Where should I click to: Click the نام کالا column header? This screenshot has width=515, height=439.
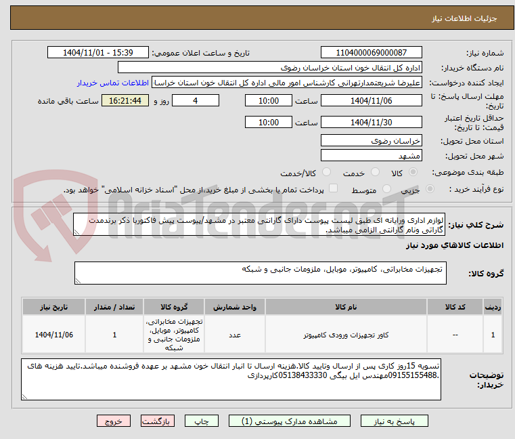pos(346,307)
